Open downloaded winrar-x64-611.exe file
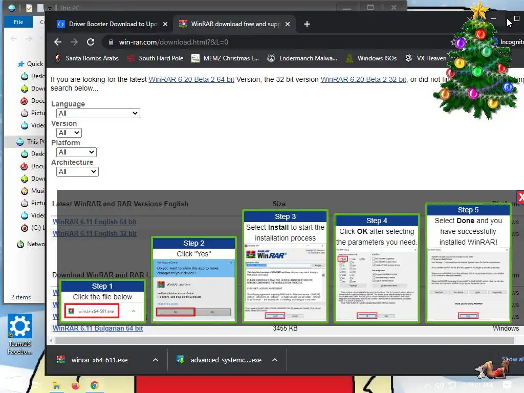 coord(100,360)
